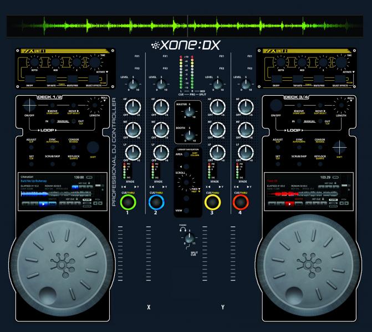
Task: Click the 139.88 BPM readout
Action: [79, 177]
